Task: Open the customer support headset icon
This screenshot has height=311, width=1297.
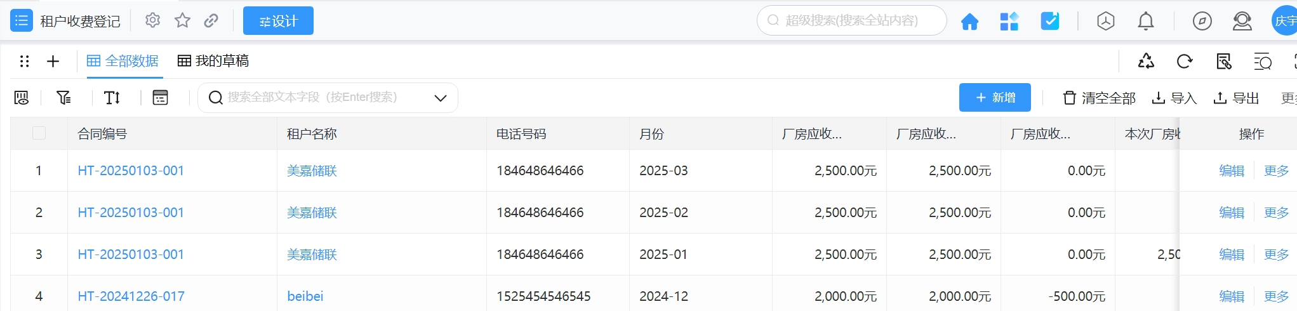Action: coord(1242,21)
